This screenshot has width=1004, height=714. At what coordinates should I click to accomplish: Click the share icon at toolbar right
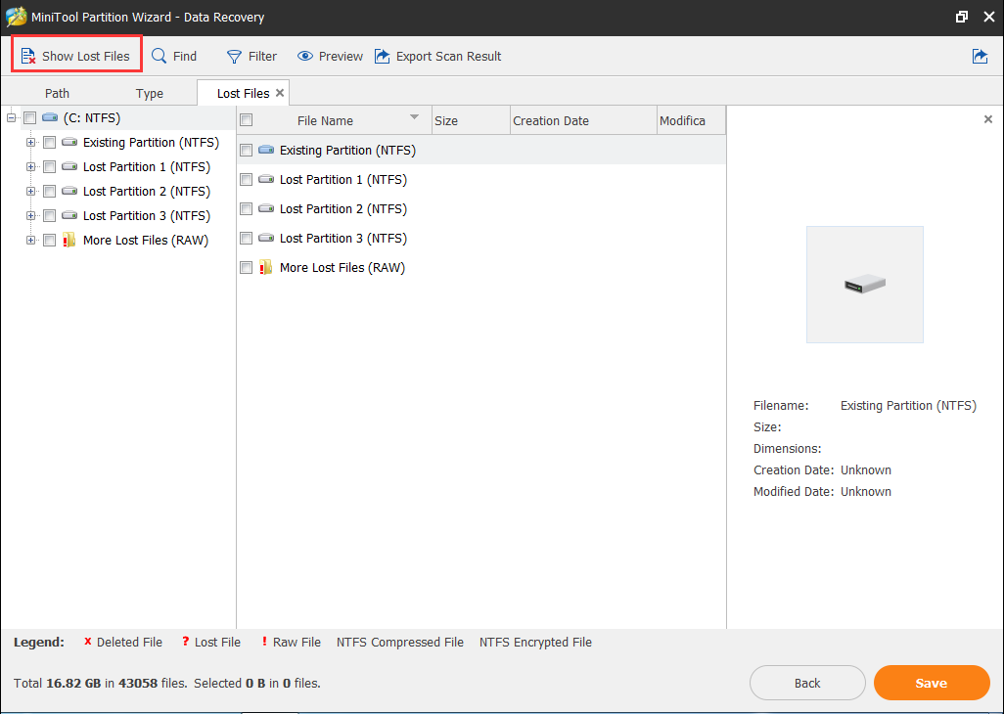pos(980,57)
